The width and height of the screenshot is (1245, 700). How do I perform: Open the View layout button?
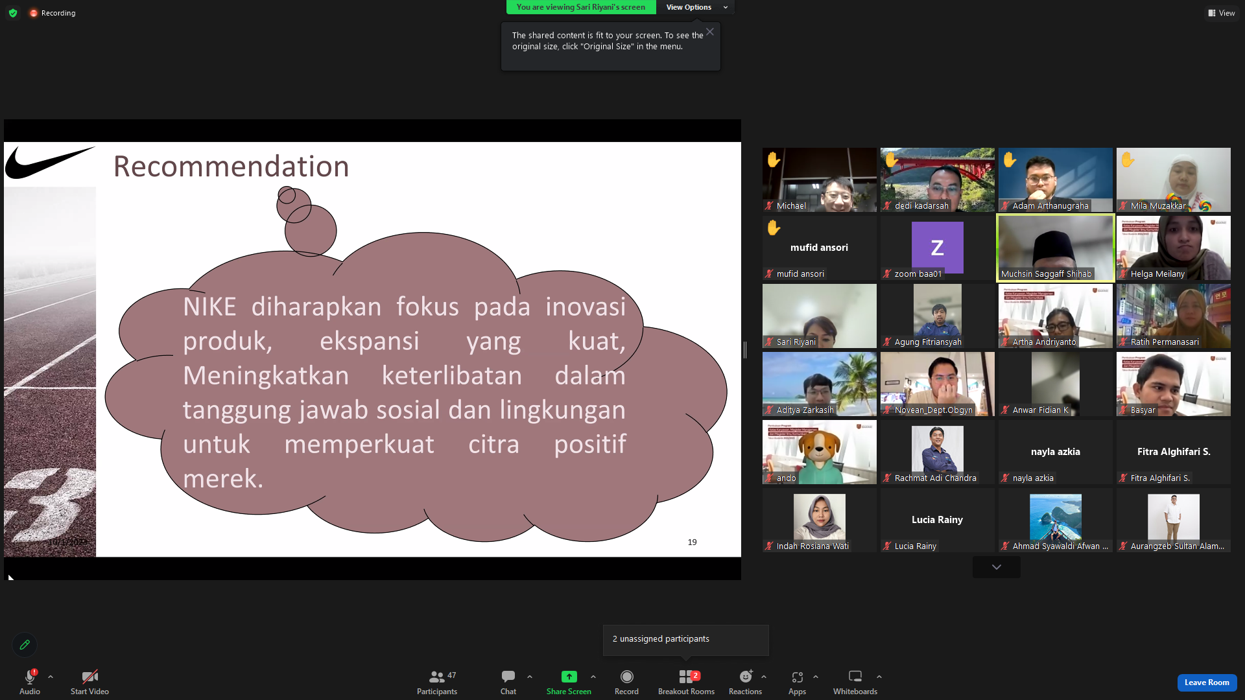(x=1222, y=13)
